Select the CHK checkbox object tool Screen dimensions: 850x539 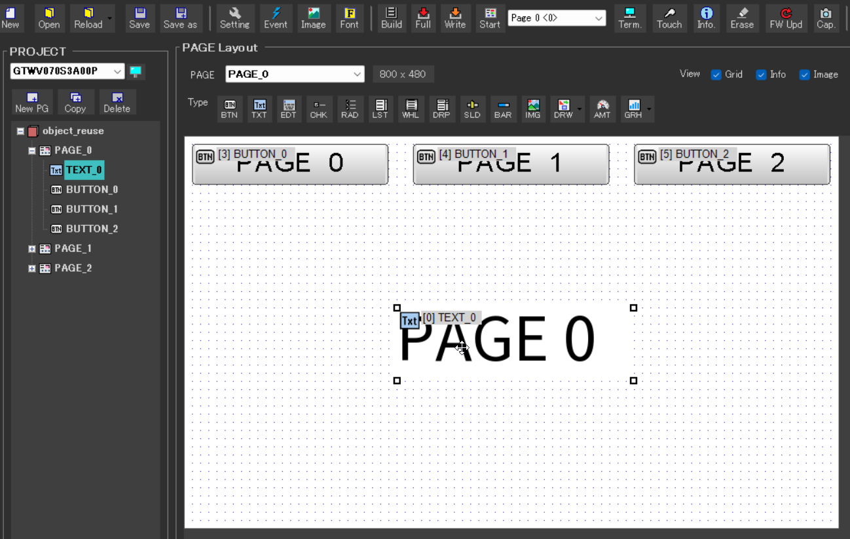point(319,109)
